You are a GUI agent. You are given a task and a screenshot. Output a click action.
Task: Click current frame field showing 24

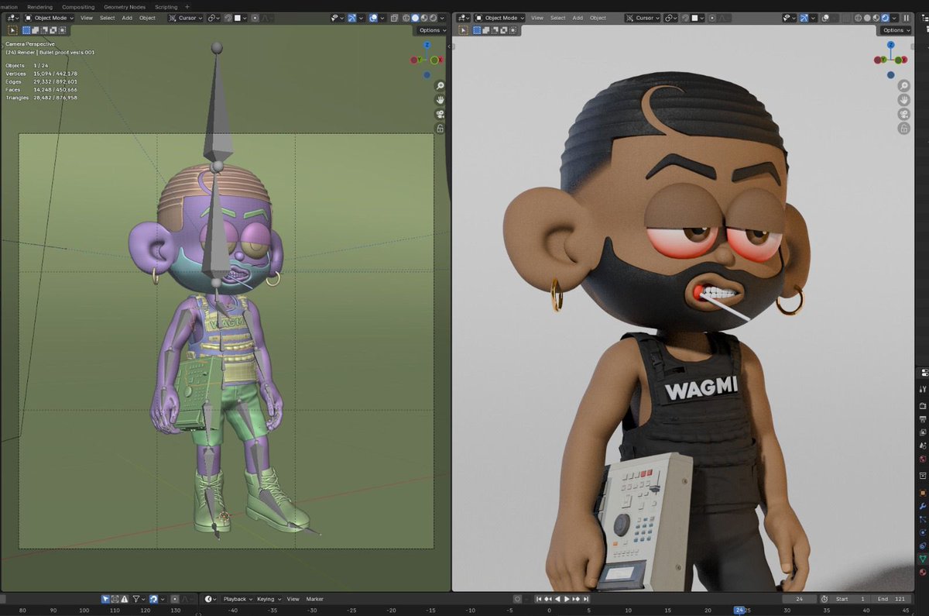(x=800, y=599)
